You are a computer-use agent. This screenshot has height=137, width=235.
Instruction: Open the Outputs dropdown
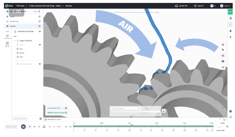click(11, 127)
